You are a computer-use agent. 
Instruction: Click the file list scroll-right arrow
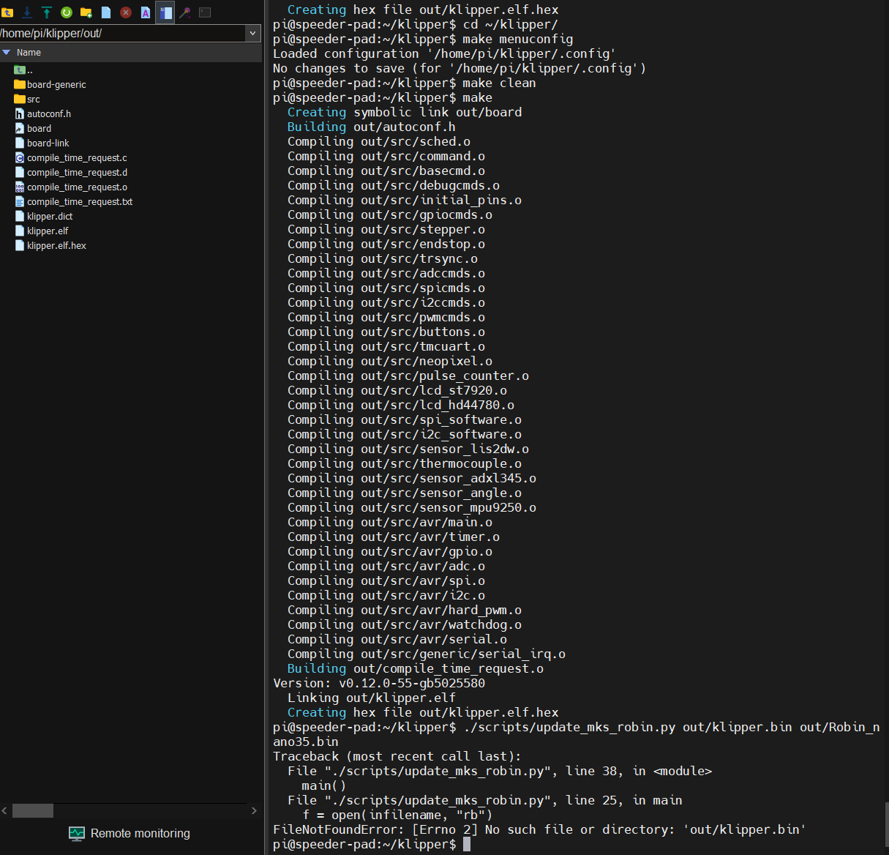click(x=254, y=810)
